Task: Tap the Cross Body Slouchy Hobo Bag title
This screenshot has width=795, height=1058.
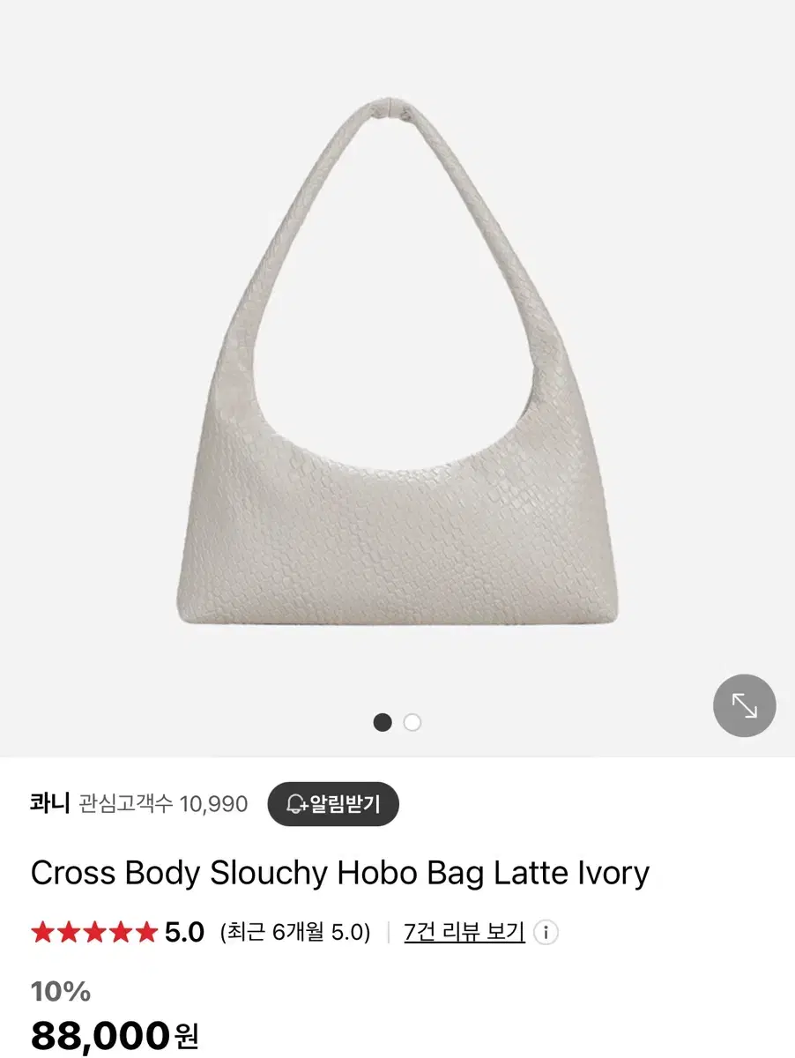Action: [x=340, y=873]
